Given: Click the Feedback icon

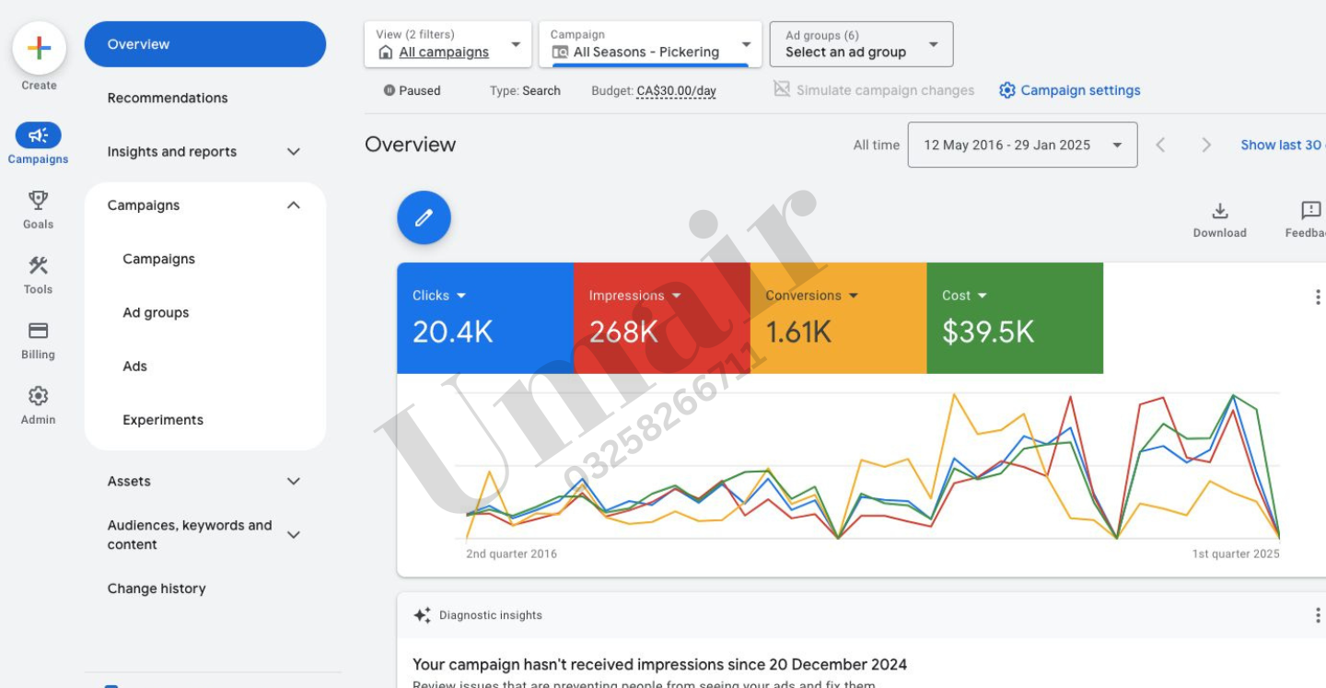Looking at the screenshot, I should tap(1310, 211).
